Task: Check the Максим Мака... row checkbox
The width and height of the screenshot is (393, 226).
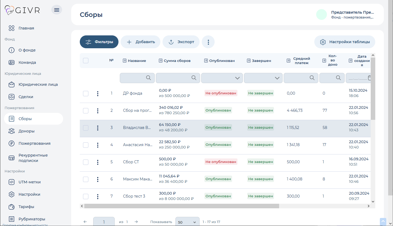Action: tap(86, 179)
